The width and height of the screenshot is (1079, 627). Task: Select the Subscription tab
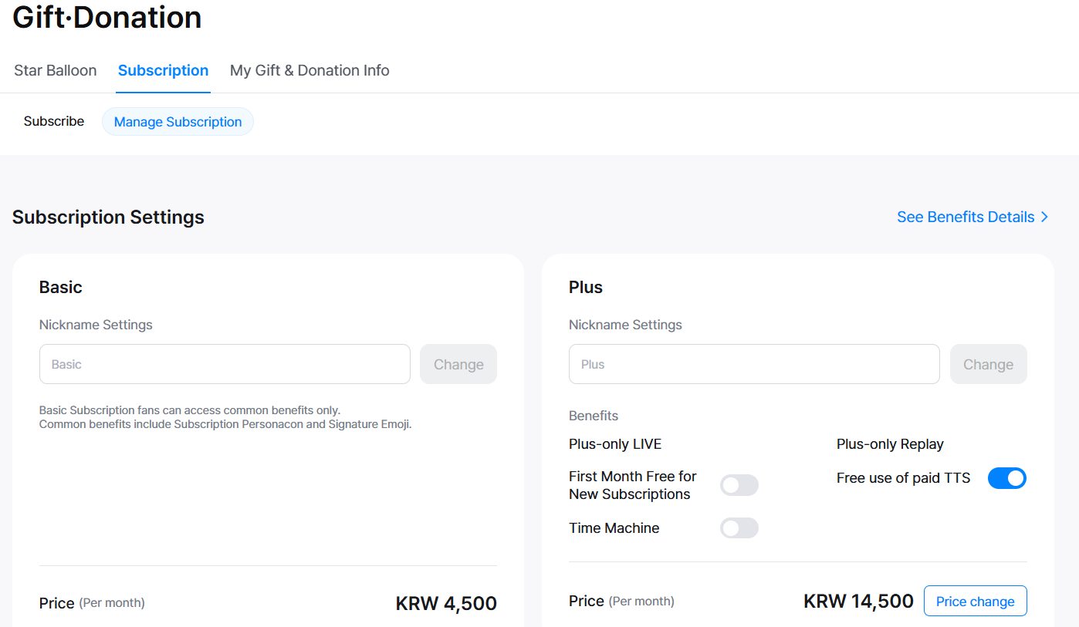click(x=163, y=70)
